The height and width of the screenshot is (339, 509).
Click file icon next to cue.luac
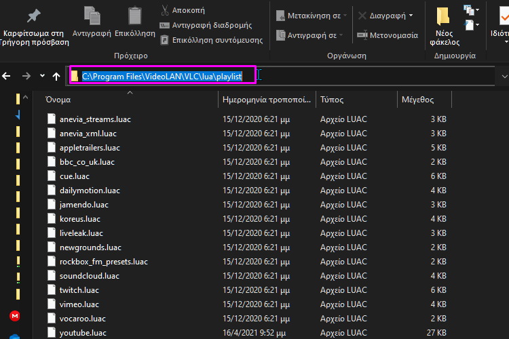(52, 176)
